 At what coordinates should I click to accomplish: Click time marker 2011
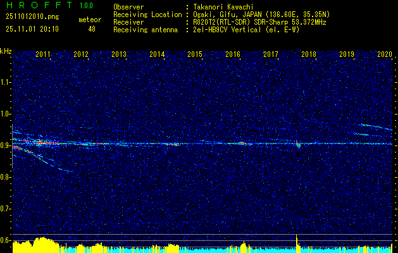click(43, 54)
